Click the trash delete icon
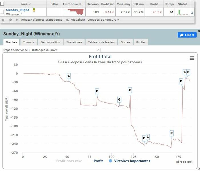Image resolution: width=200 pixels, height=171 pixels. pos(3,20)
